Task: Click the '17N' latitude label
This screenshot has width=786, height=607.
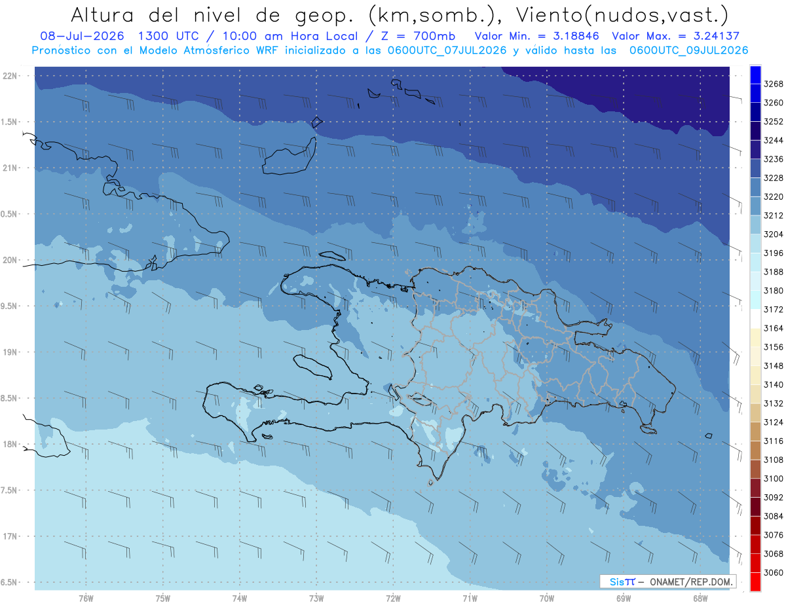Action: [11, 536]
